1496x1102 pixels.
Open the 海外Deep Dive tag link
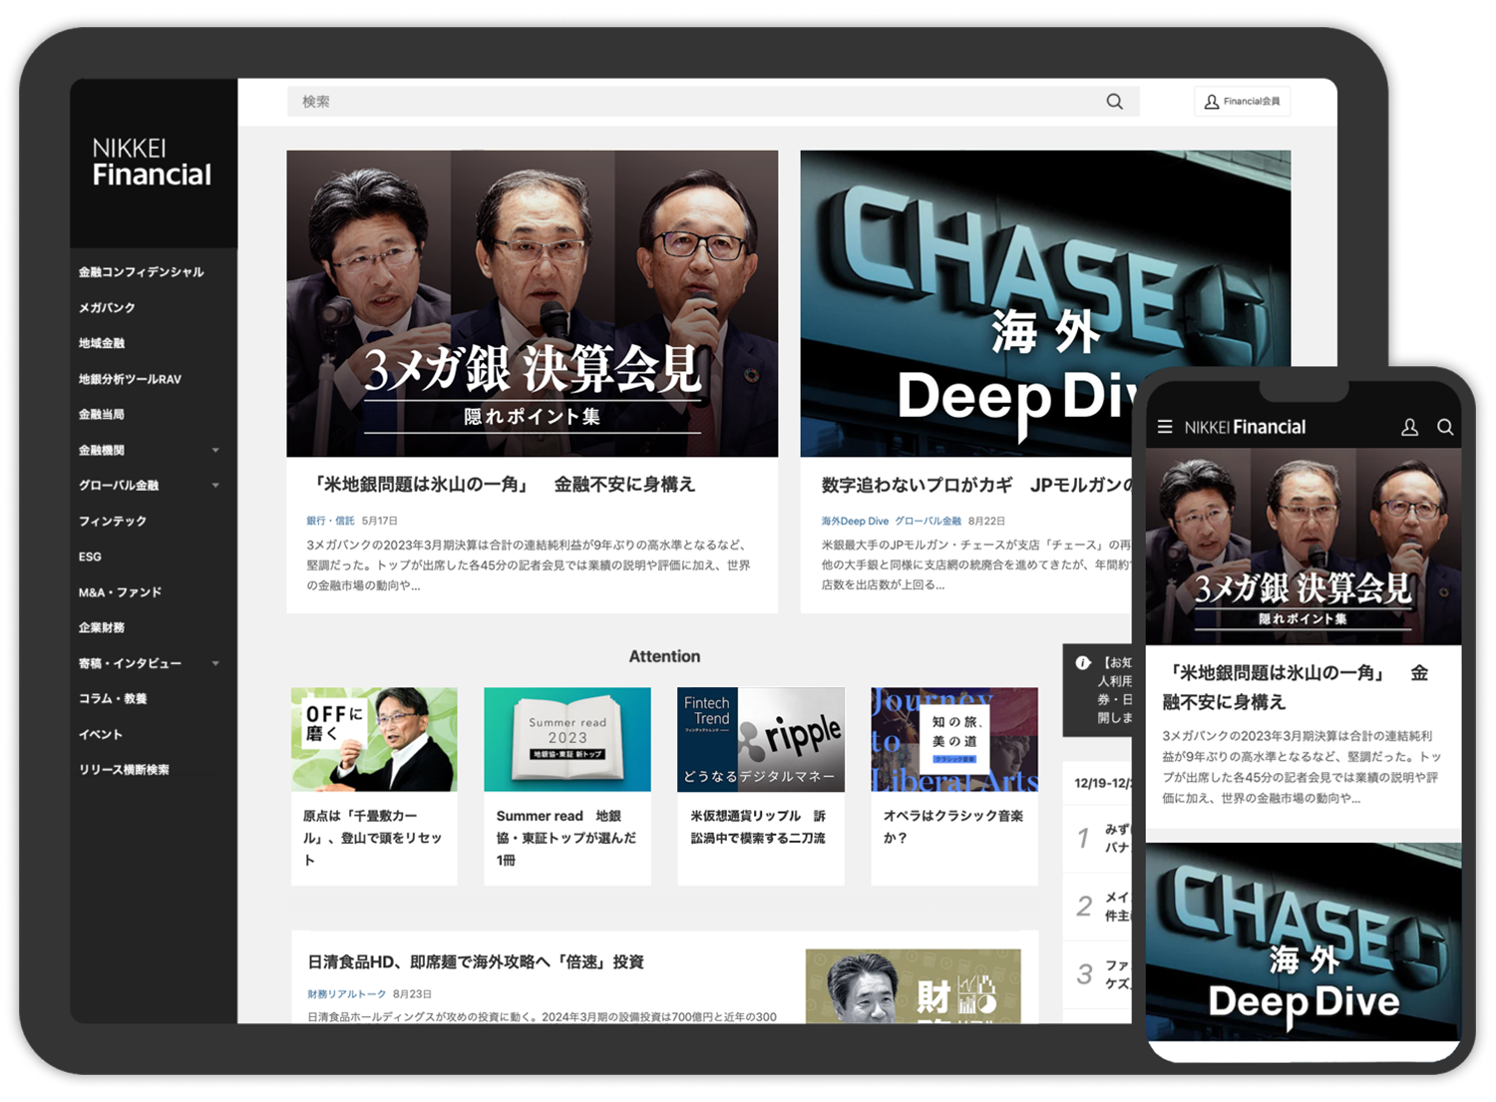point(855,521)
